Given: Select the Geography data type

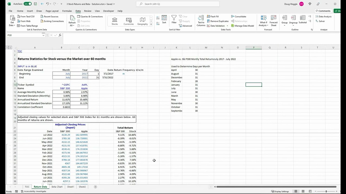Looking at the screenshot, I should click(142, 21).
